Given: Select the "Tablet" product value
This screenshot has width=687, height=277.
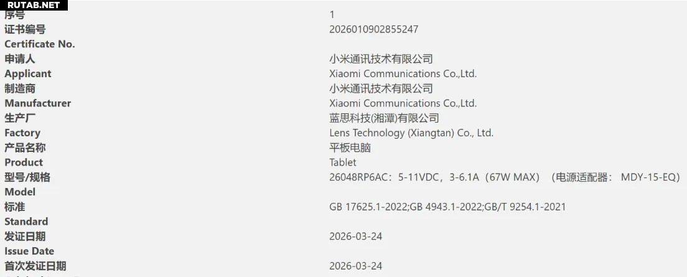Looking at the screenshot, I should [x=343, y=162].
